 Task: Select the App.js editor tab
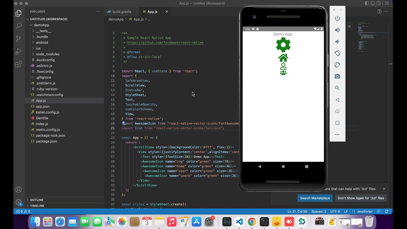(152, 11)
